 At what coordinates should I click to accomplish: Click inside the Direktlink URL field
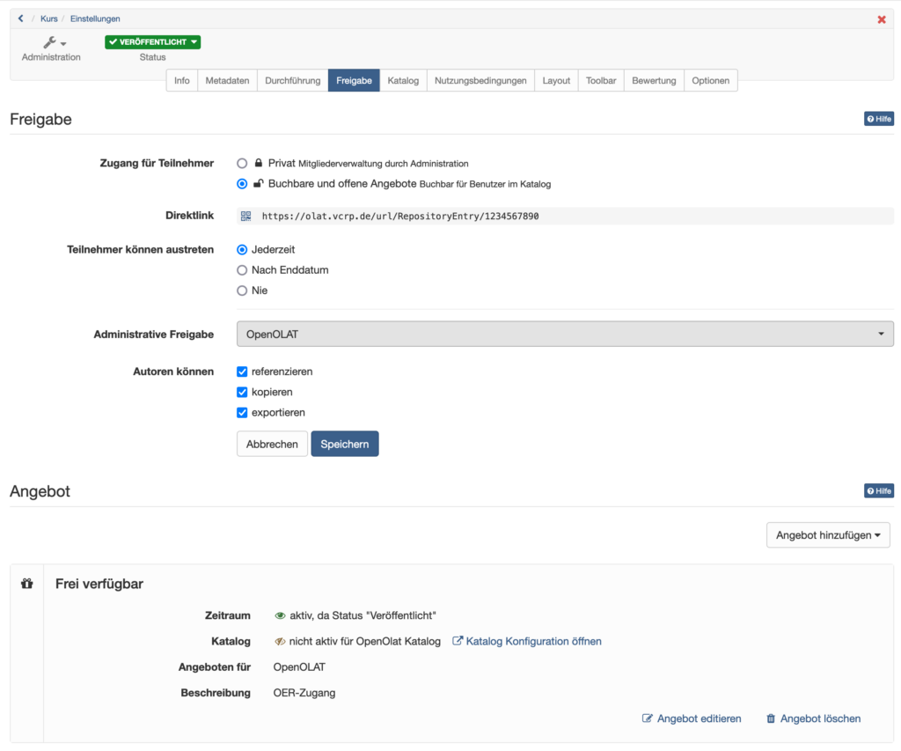point(440,216)
